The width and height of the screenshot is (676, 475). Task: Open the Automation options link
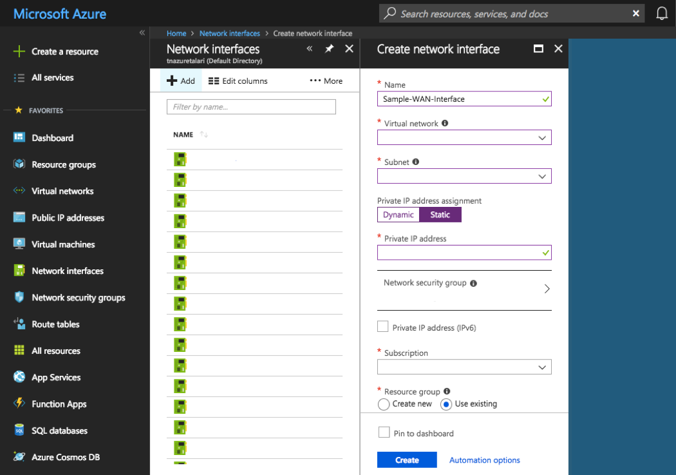click(x=484, y=460)
